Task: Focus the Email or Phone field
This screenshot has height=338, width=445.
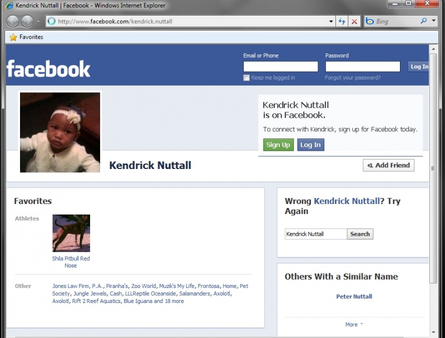Action: click(280, 67)
